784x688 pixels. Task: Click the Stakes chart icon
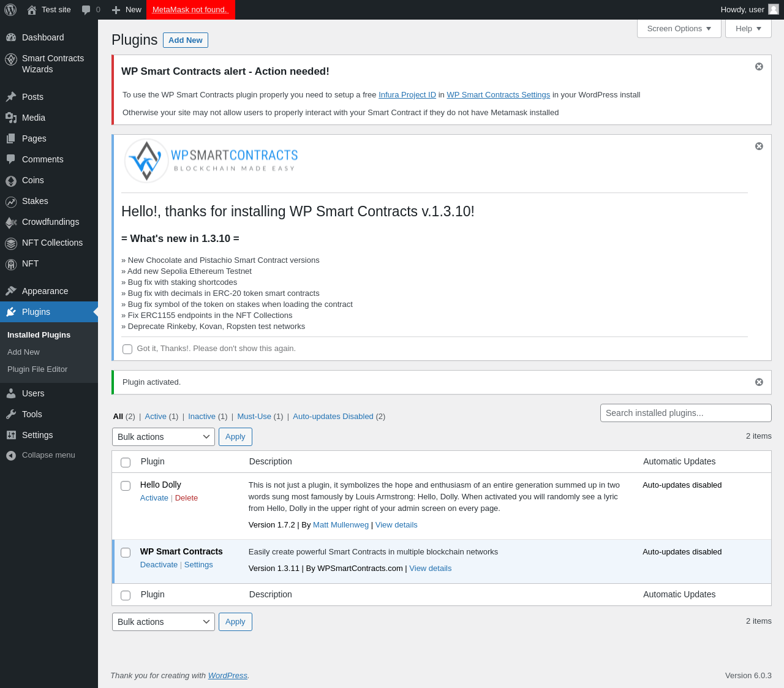point(11,201)
